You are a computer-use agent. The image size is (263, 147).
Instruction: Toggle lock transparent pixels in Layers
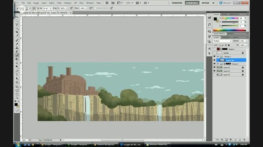[x=220, y=45]
